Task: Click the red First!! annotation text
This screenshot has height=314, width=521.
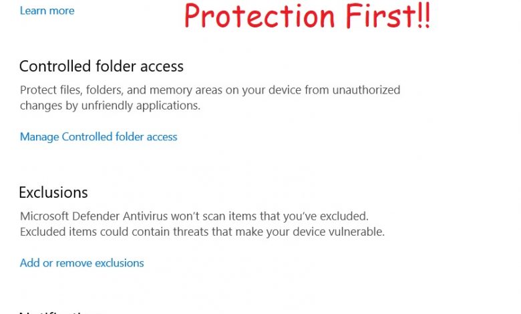Action: point(388,15)
